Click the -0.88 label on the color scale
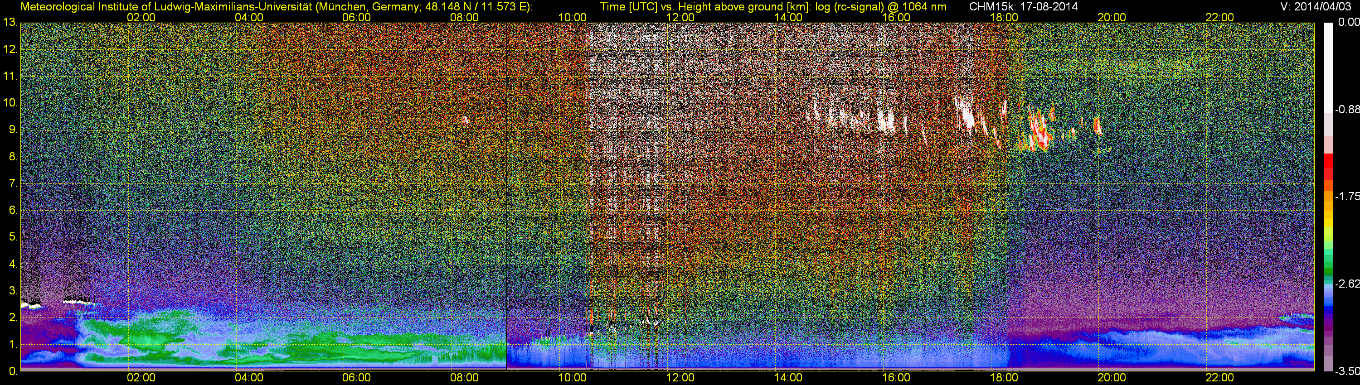This screenshot has width=1360, height=385. click(1347, 110)
